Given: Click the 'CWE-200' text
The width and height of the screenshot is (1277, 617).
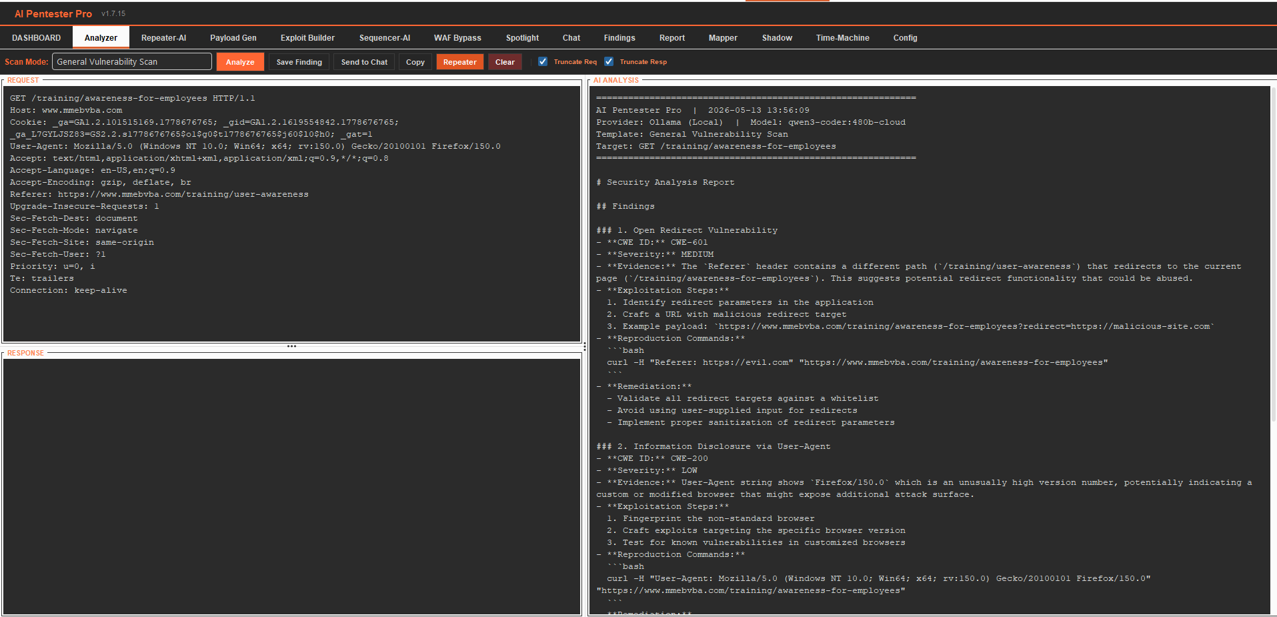Looking at the screenshot, I should point(689,458).
